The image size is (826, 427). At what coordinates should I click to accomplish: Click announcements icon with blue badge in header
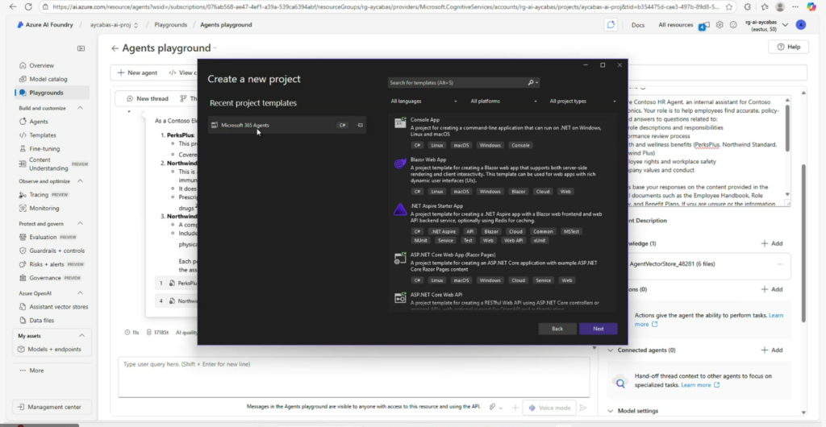(704, 25)
